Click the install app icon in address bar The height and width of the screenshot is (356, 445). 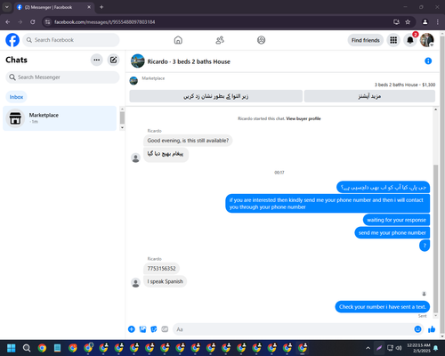tap(396, 22)
